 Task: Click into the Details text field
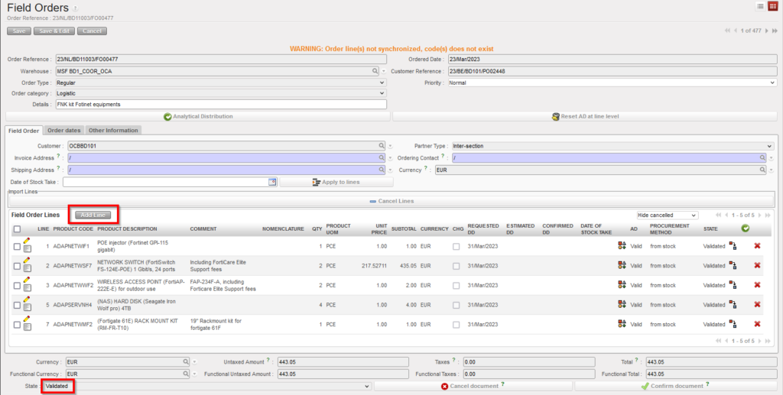point(220,105)
